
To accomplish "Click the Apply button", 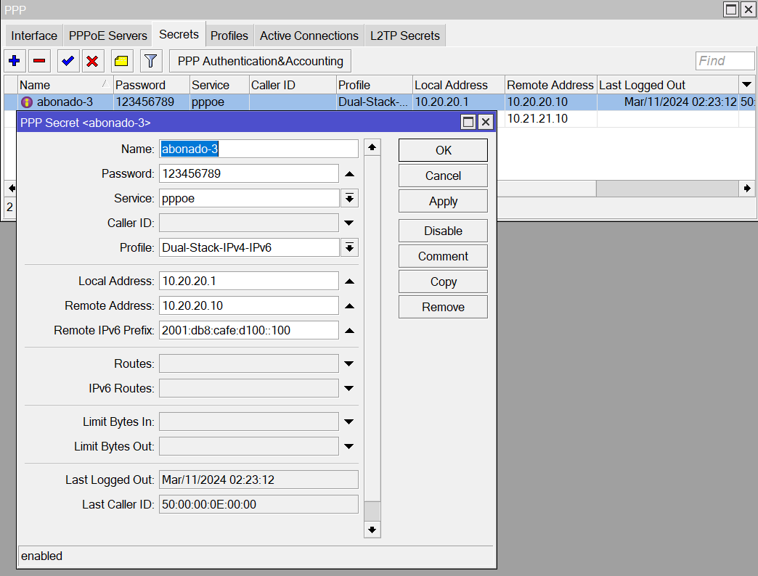I will tap(443, 201).
